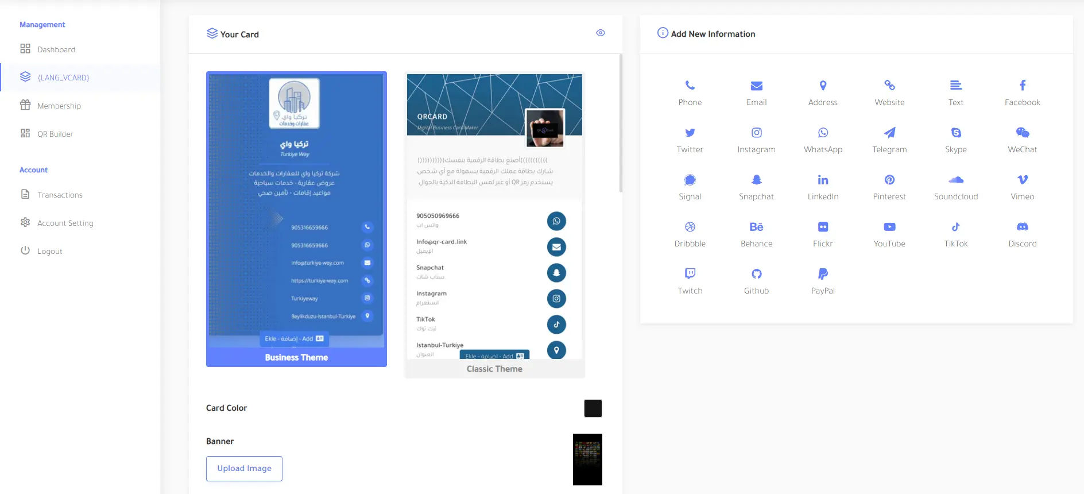Add WeChat contact

coord(1023,140)
